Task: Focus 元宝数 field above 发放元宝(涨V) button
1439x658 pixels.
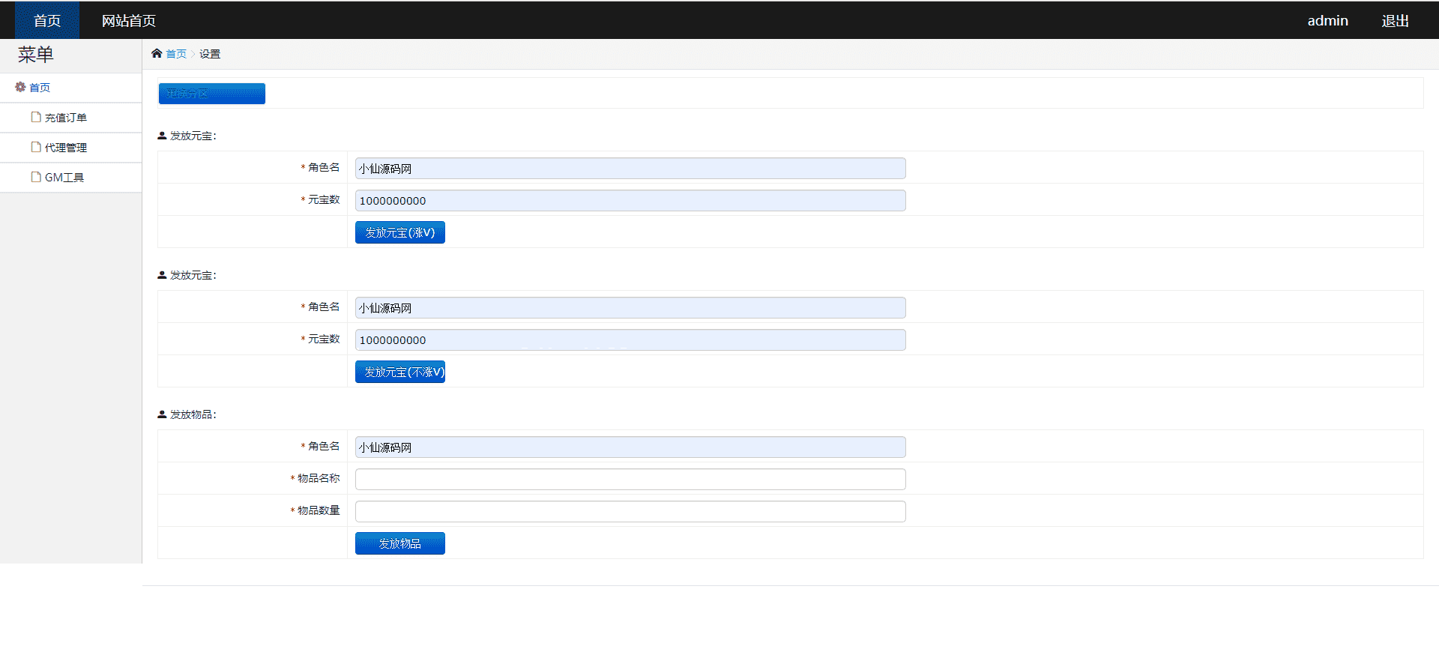Action: (630, 200)
